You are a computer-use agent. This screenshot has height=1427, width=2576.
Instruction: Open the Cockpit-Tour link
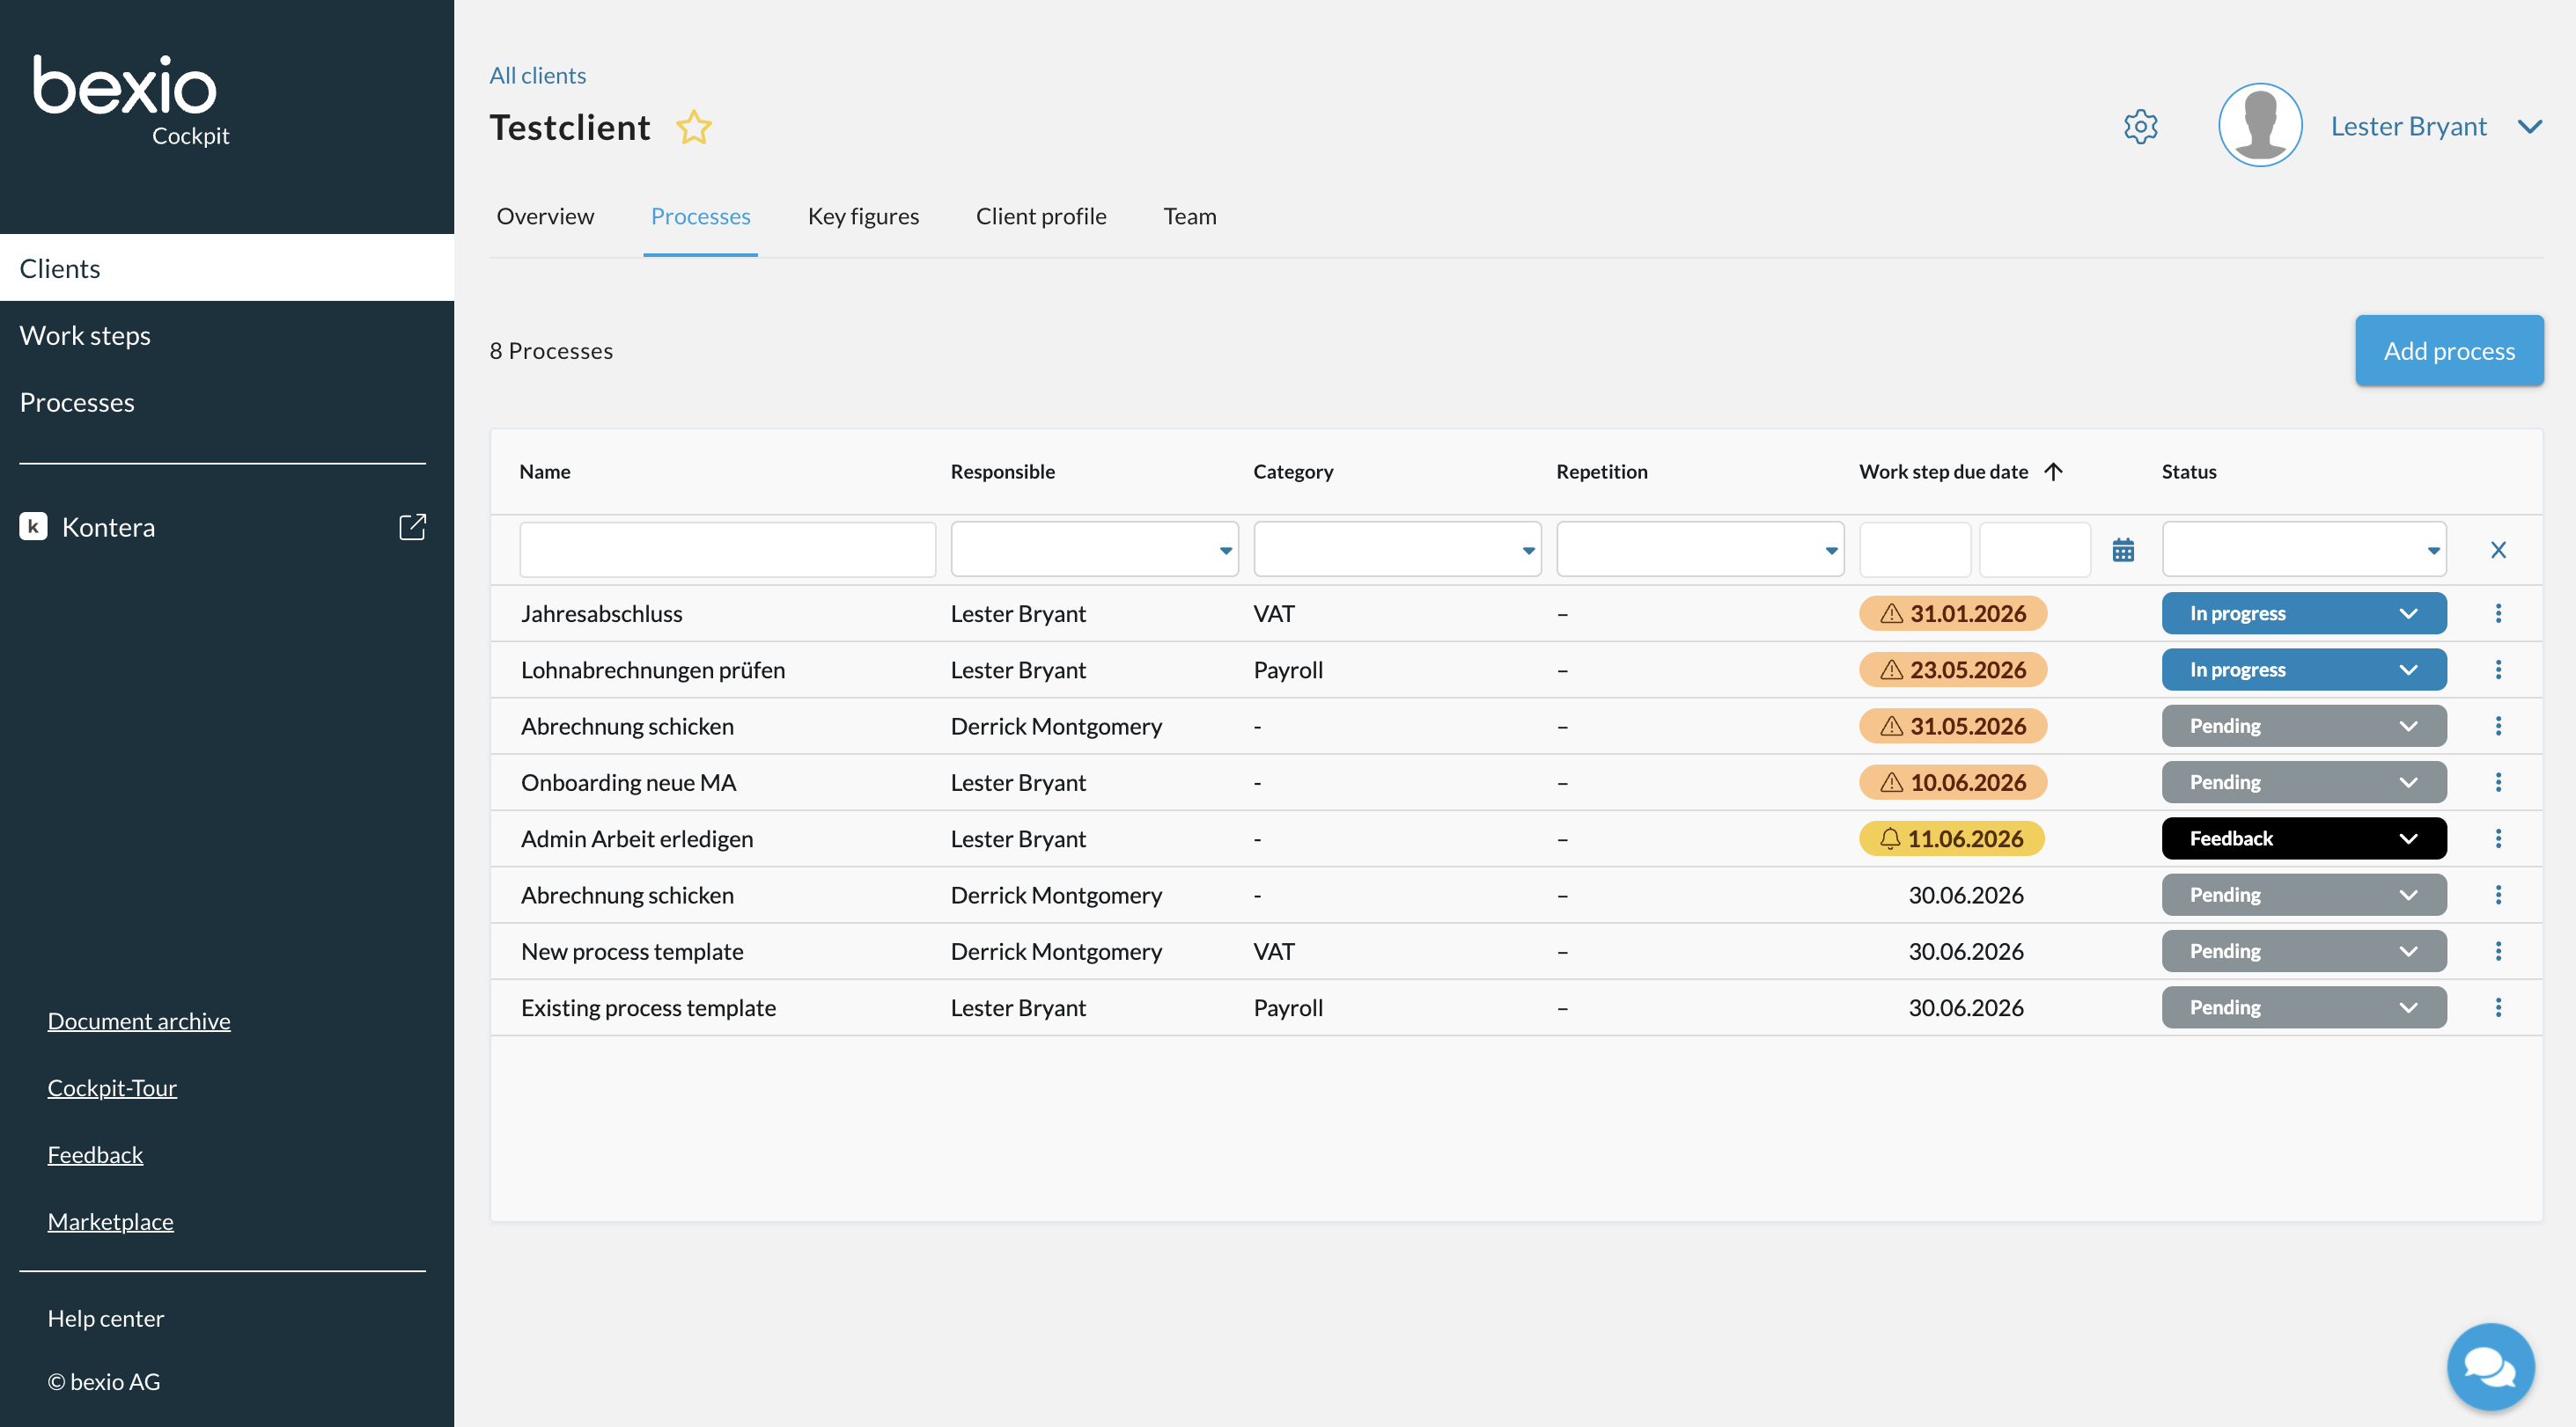[x=112, y=1088]
